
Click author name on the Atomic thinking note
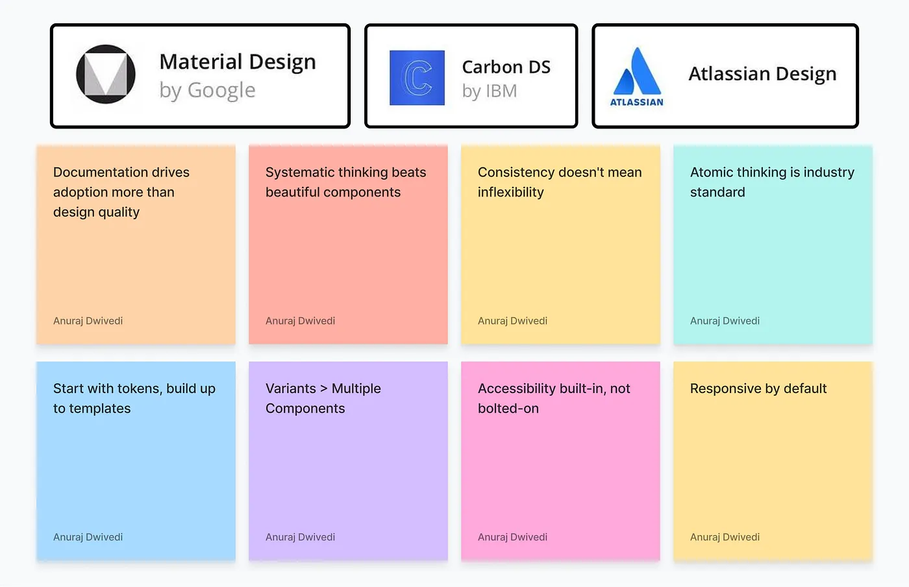[725, 321]
